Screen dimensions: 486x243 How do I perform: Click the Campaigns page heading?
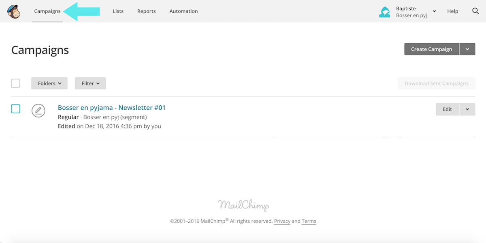tap(40, 50)
